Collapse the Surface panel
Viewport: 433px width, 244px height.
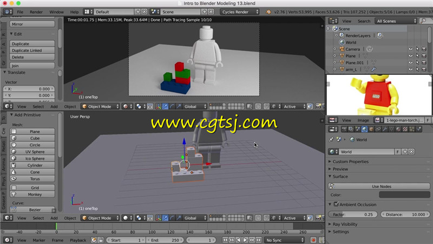click(x=340, y=177)
